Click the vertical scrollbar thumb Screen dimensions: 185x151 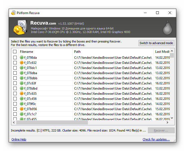click(172, 55)
